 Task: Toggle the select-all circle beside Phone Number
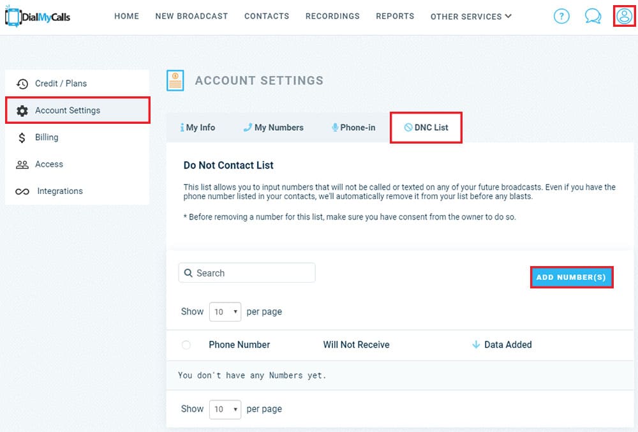pos(186,345)
